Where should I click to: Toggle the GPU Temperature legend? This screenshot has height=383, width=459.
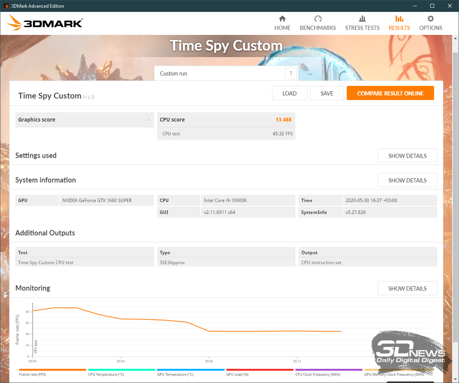(175, 375)
